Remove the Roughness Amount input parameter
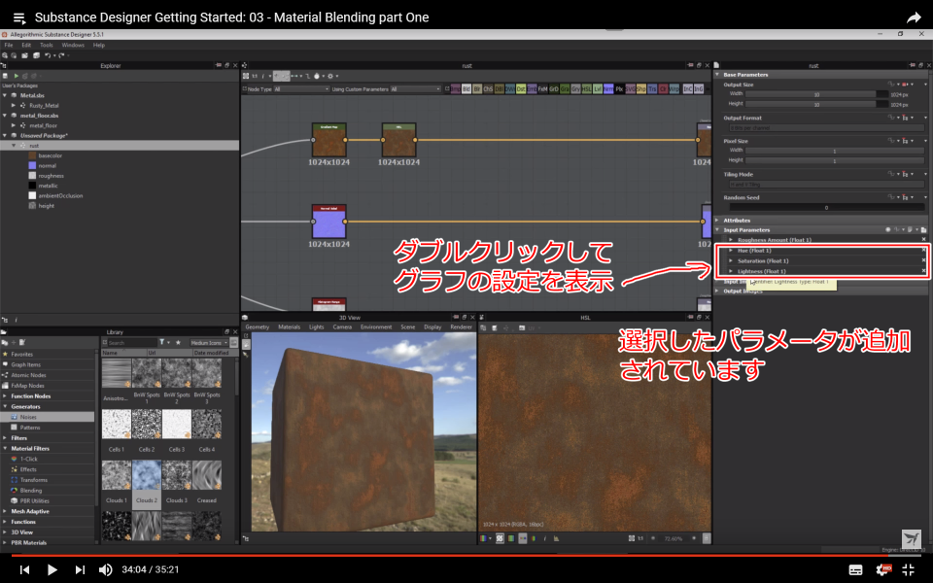 pos(923,240)
